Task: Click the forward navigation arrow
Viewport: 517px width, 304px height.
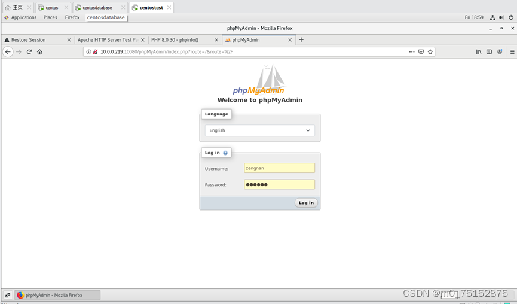Action: (19, 52)
